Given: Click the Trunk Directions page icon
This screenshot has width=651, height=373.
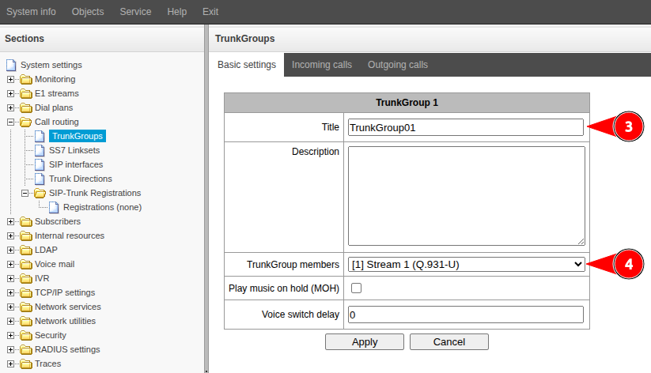Looking at the screenshot, I should [x=40, y=179].
